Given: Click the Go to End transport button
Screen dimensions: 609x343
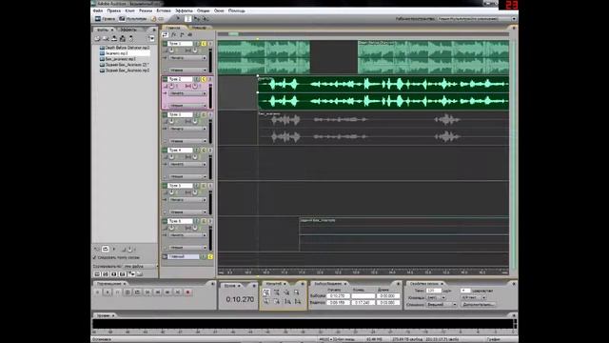Looking at the screenshot, I should pos(178,293).
